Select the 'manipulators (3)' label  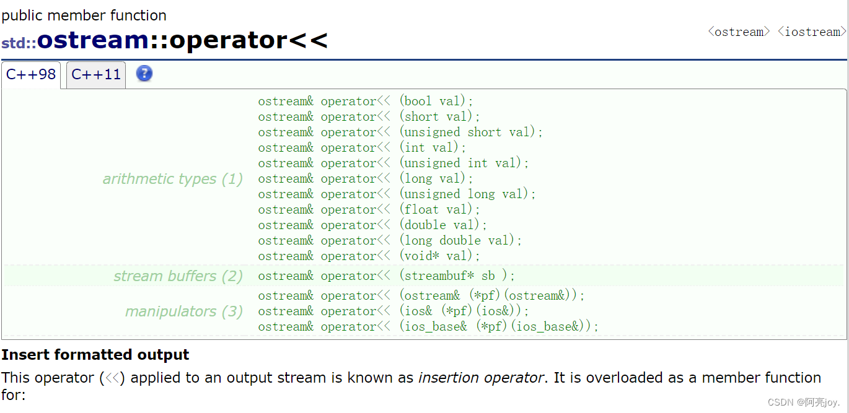pyautogui.click(x=183, y=311)
